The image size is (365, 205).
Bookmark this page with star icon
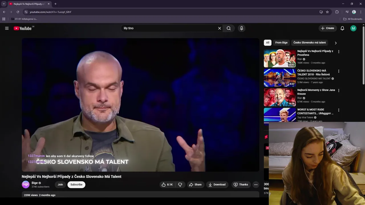(x=327, y=12)
